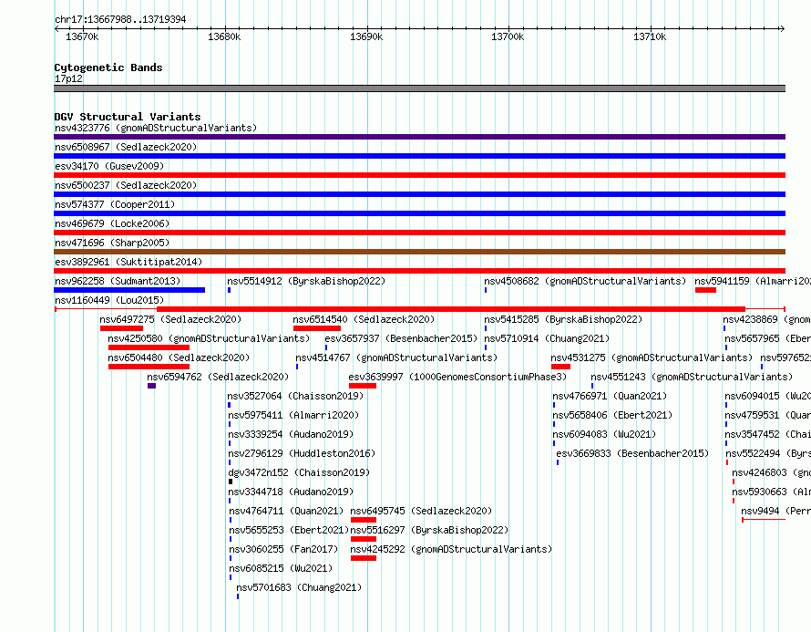Open nsv6500237 (Sedlazeck2020) variant
The height and width of the screenshot is (632, 811).
126,185
